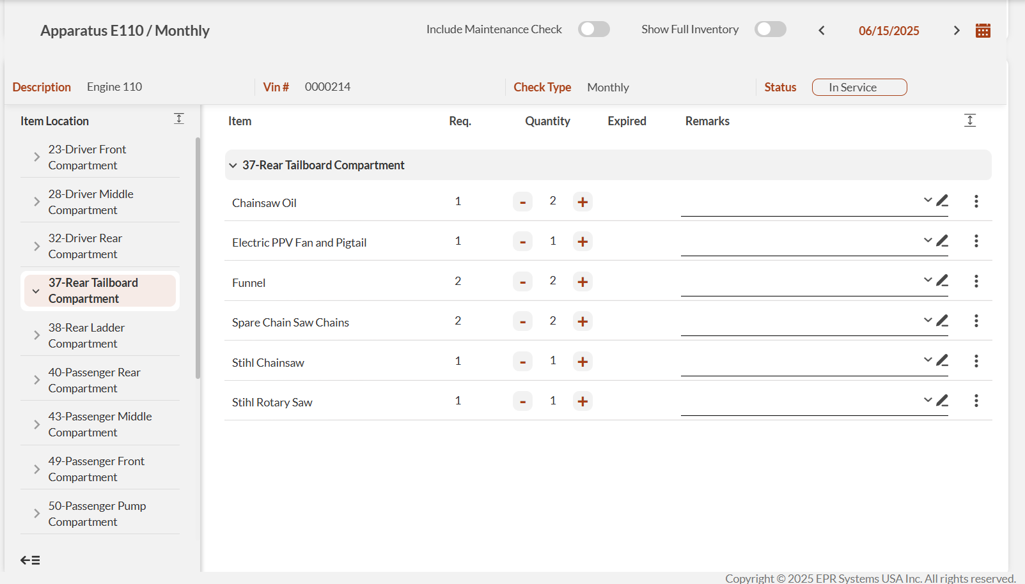
Task: Open three-dot menu for Funnel row
Action: pos(976,281)
